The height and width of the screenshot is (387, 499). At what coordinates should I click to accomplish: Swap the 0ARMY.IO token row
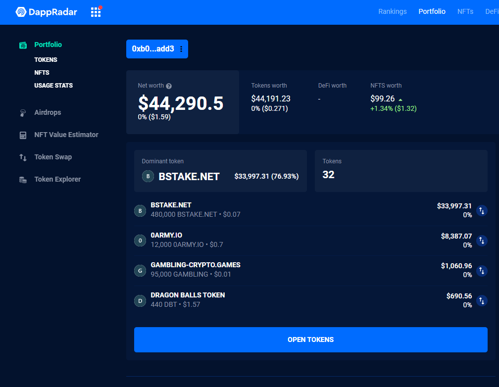pyautogui.click(x=482, y=241)
